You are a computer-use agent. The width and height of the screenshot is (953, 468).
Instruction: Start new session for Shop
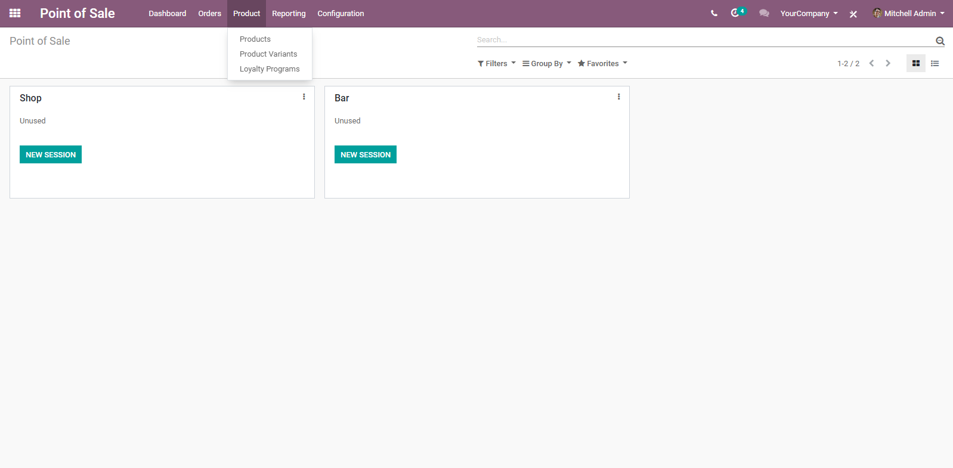51,154
